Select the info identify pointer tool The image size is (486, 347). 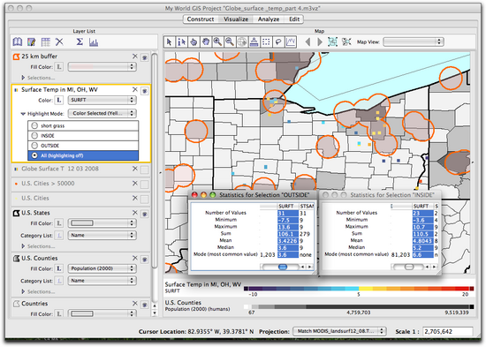(x=182, y=41)
